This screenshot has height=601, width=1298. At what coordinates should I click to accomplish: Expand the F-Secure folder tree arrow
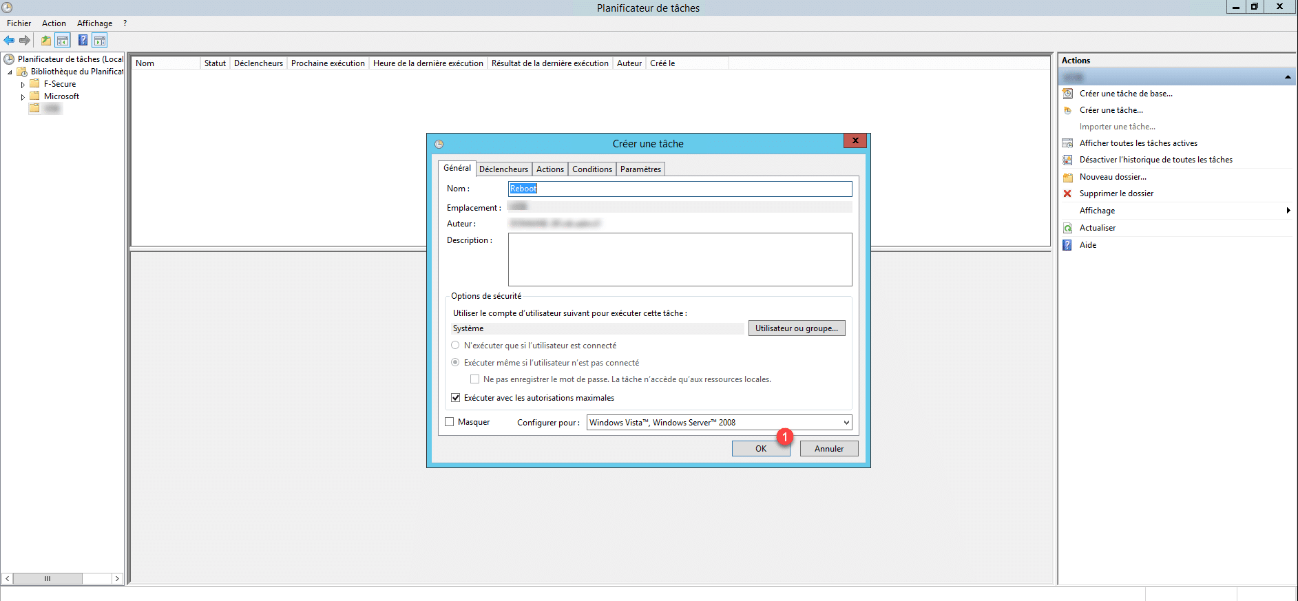click(23, 85)
